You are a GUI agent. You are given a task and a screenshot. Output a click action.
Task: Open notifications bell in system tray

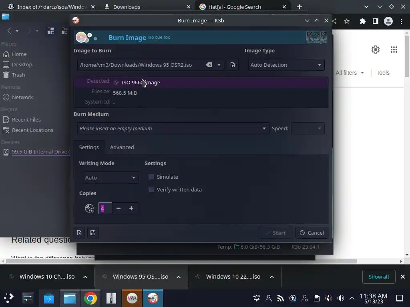click(x=257, y=298)
